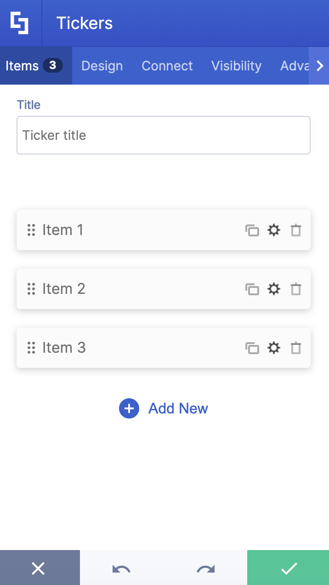Switch to the Visibility tab
Image resolution: width=329 pixels, height=585 pixels.
[236, 66]
